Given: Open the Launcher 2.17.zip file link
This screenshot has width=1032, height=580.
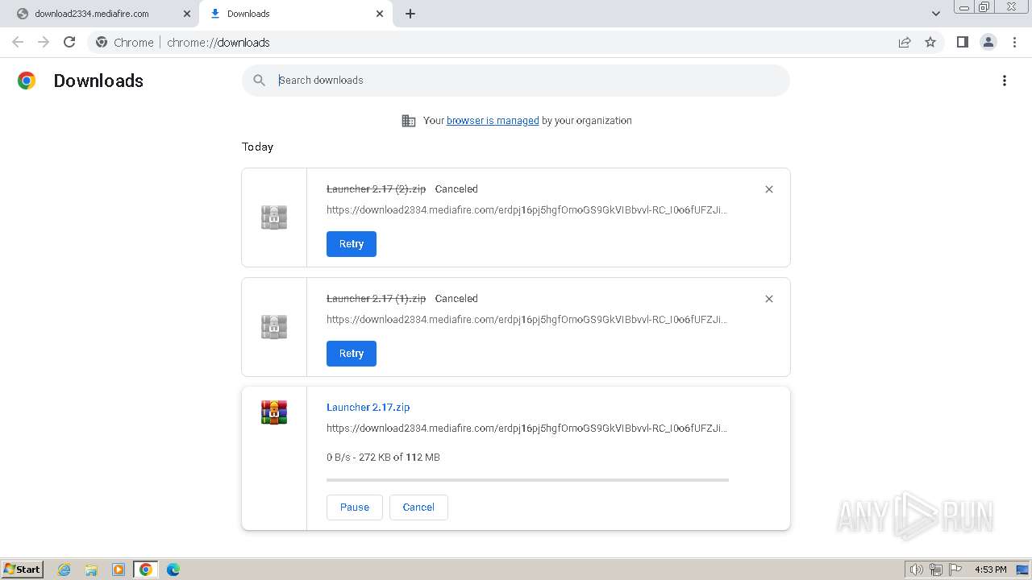Looking at the screenshot, I should (x=368, y=408).
